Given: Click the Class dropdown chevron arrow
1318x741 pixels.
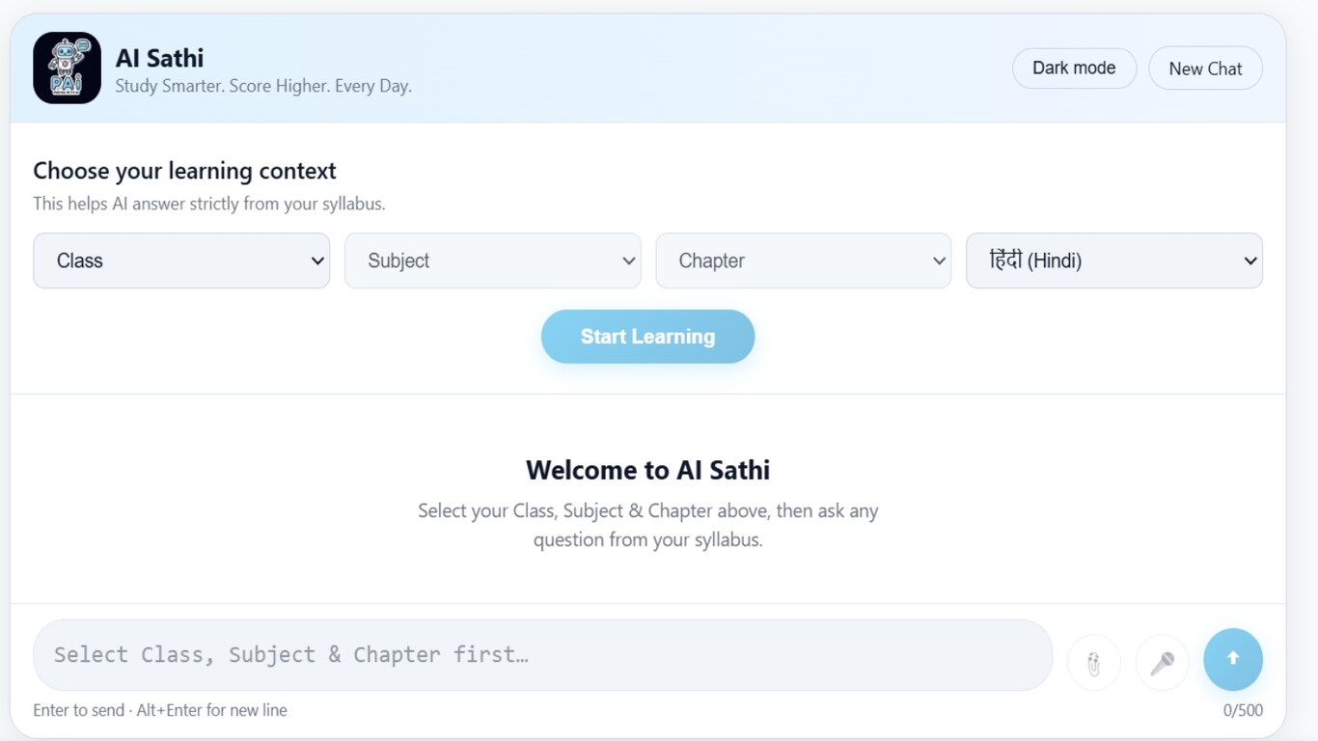Looking at the screenshot, I should click(317, 261).
